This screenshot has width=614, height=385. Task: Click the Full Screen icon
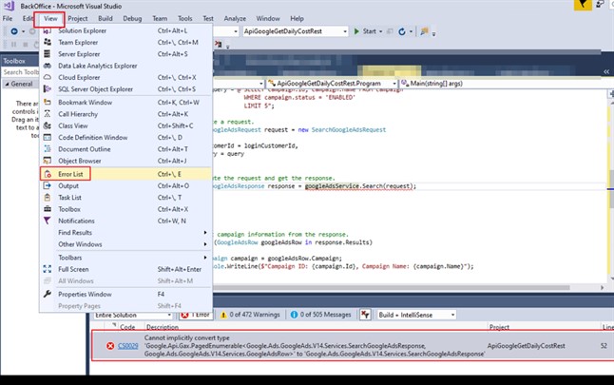coord(48,269)
